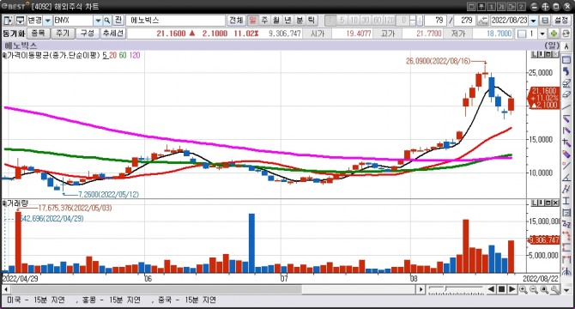This screenshot has width=575, height=309.
Task: Toggle the daily (일) period button
Action: (252, 21)
